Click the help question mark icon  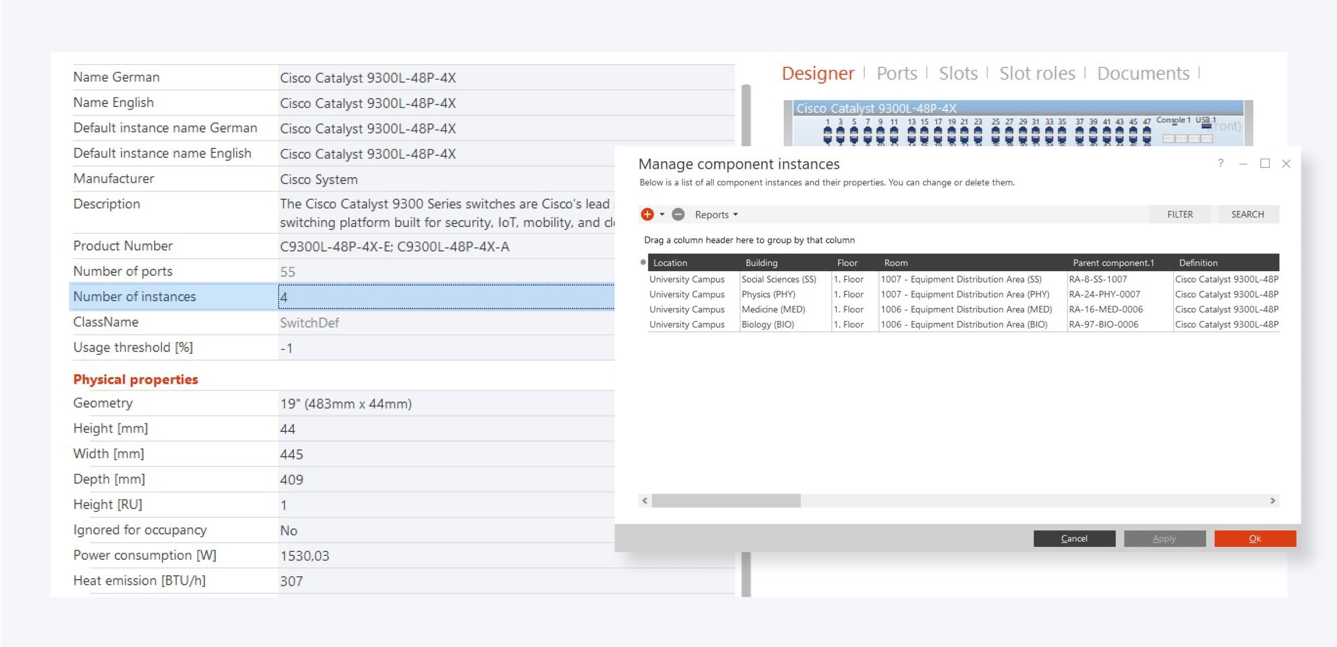pyautogui.click(x=1220, y=164)
